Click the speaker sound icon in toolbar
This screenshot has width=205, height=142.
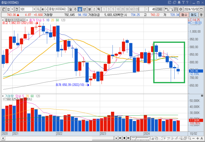tap(43, 9)
